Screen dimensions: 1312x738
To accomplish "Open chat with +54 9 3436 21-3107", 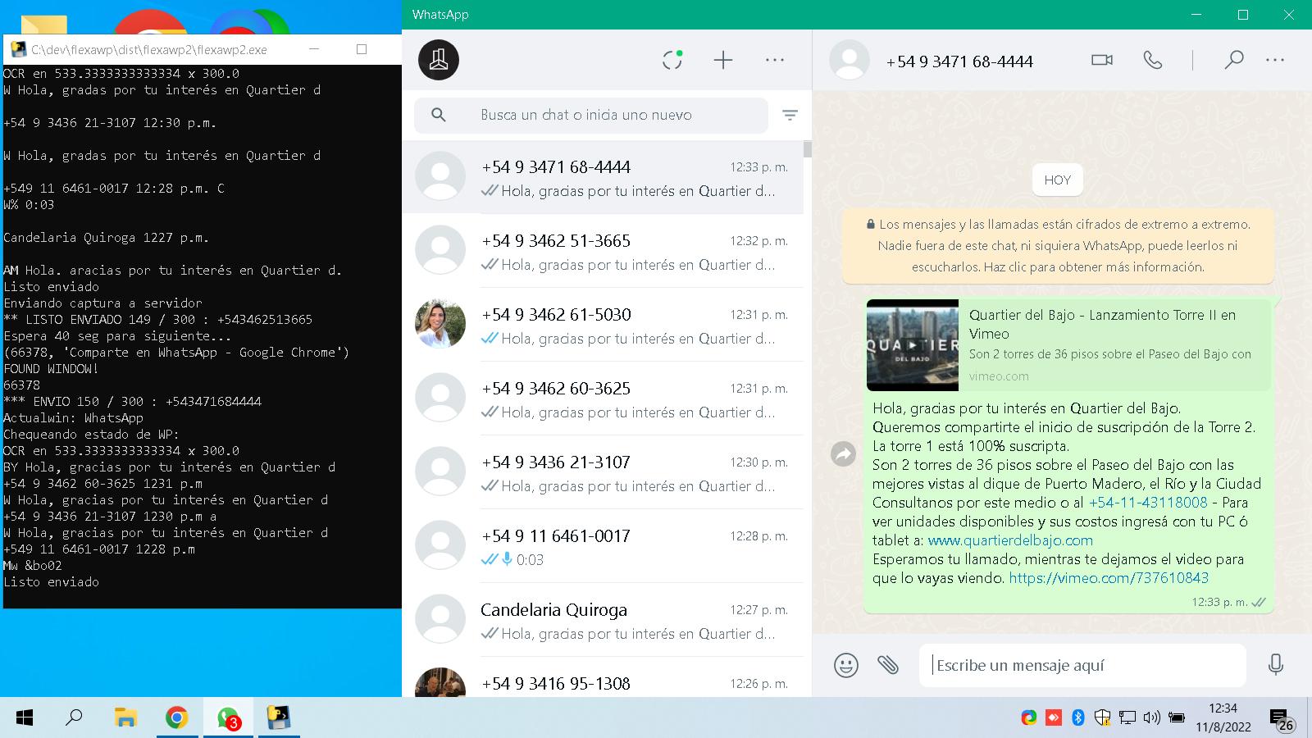I will [603, 472].
